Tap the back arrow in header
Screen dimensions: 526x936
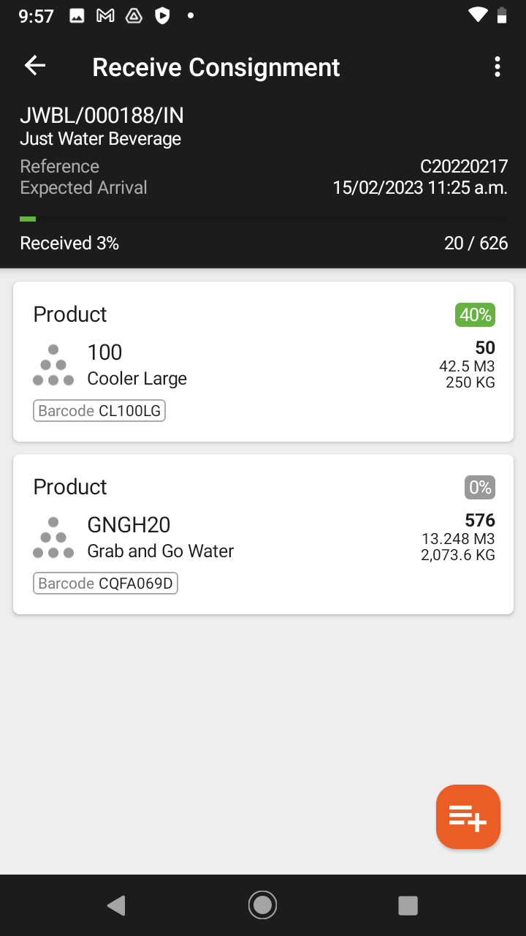coord(35,66)
